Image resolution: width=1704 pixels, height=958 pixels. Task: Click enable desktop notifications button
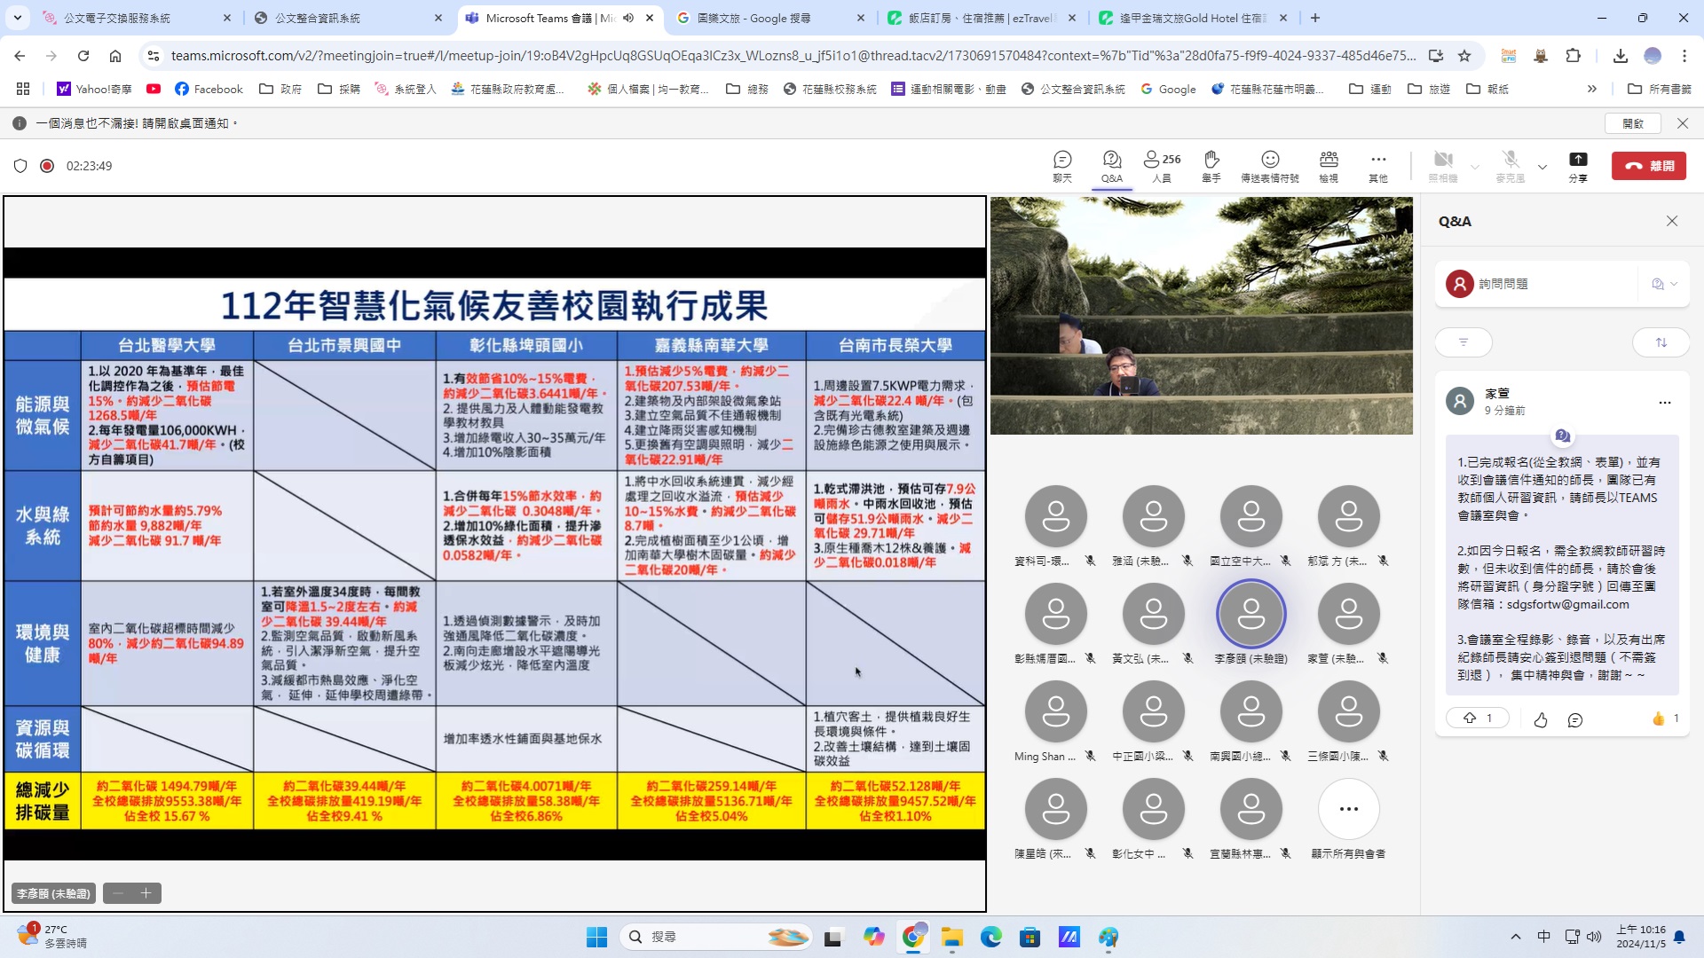click(1633, 123)
